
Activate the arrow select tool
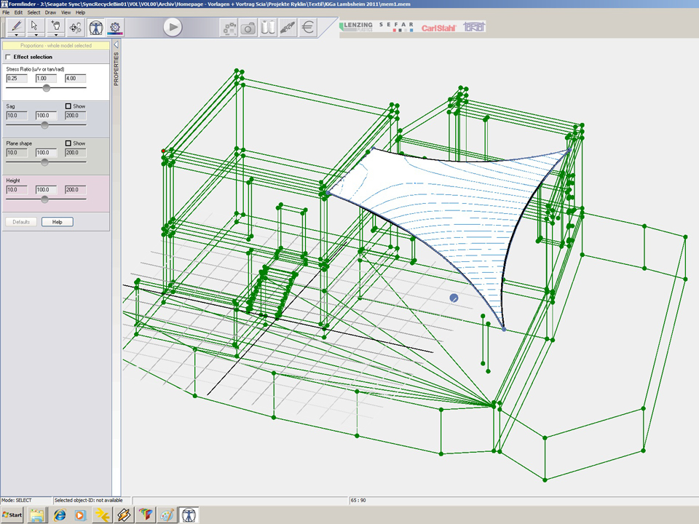(35, 26)
